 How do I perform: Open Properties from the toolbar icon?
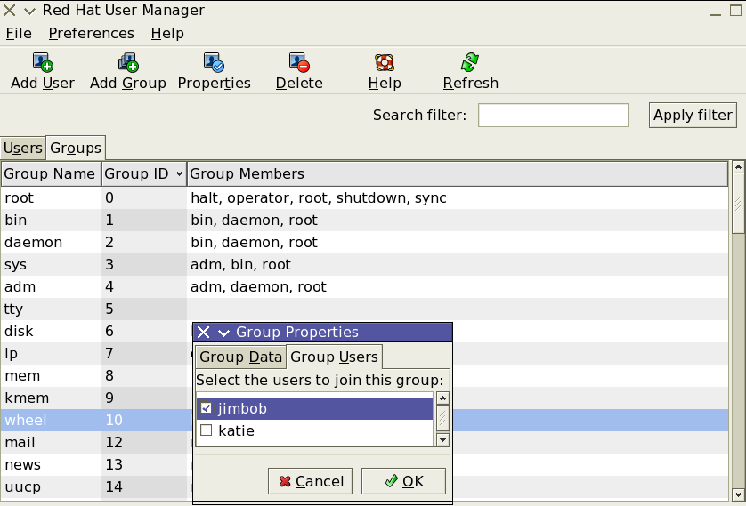click(x=214, y=62)
